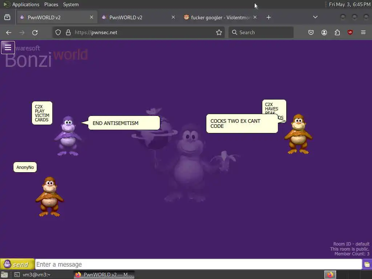Click the Firefox View icon
Viewport: 372px width, 279px height.
[7, 17]
